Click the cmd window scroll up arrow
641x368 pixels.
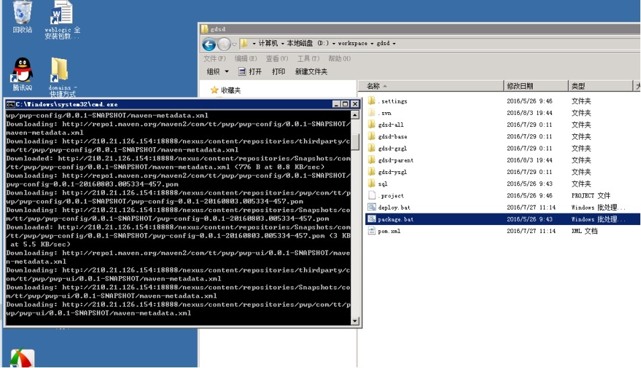[x=355, y=116]
